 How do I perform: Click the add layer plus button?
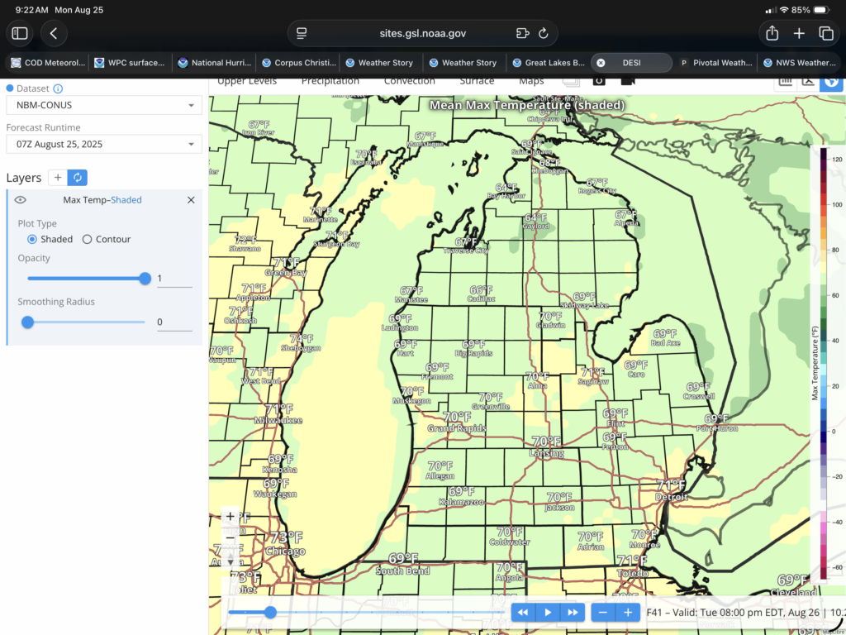pos(58,178)
